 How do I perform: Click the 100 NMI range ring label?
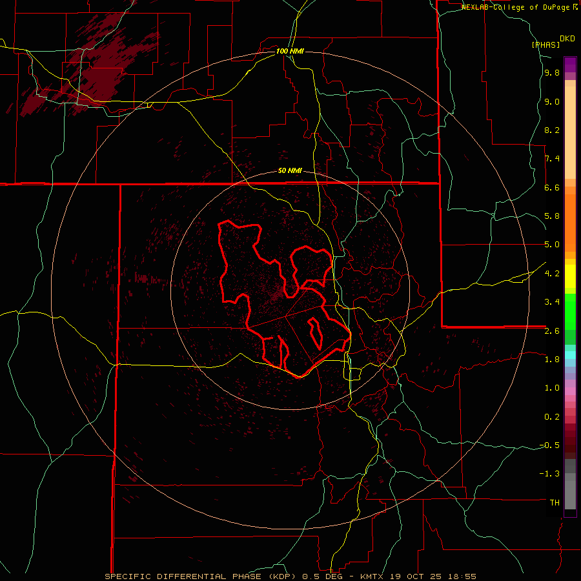(290, 51)
